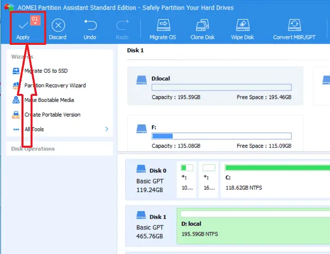Select D: local 195.59GB NTFS block
The height and width of the screenshot is (254, 330).
(x=253, y=226)
